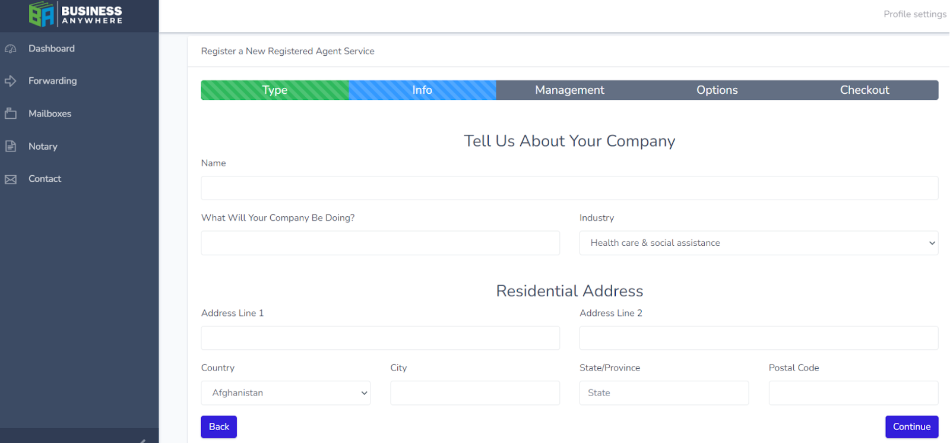
Task: Click the What Will Your Company Be Doing field
Action: (381, 243)
